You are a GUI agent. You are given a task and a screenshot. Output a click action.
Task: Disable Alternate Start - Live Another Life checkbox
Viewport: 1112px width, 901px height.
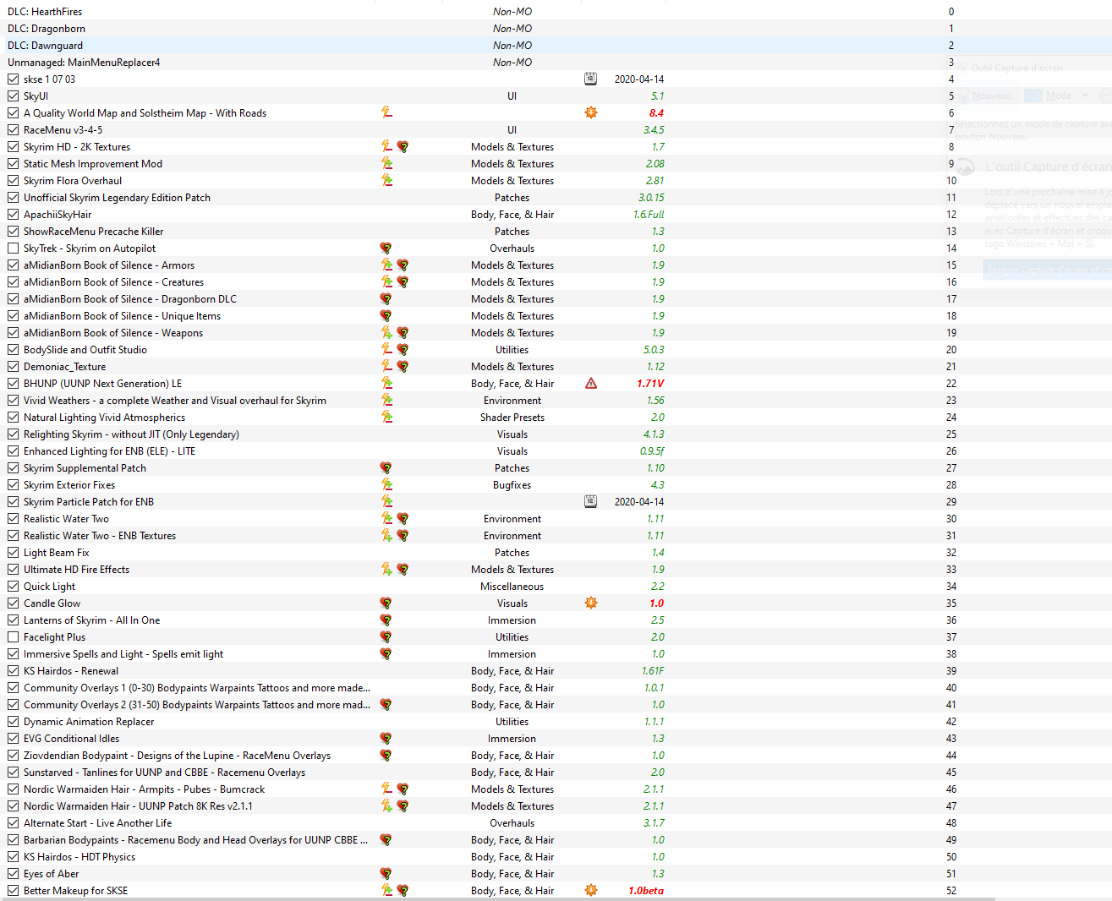click(13, 822)
